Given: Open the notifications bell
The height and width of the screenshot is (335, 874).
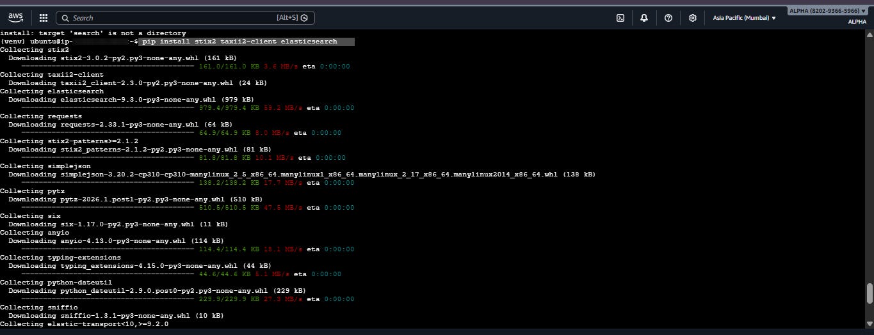Looking at the screenshot, I should 644,18.
